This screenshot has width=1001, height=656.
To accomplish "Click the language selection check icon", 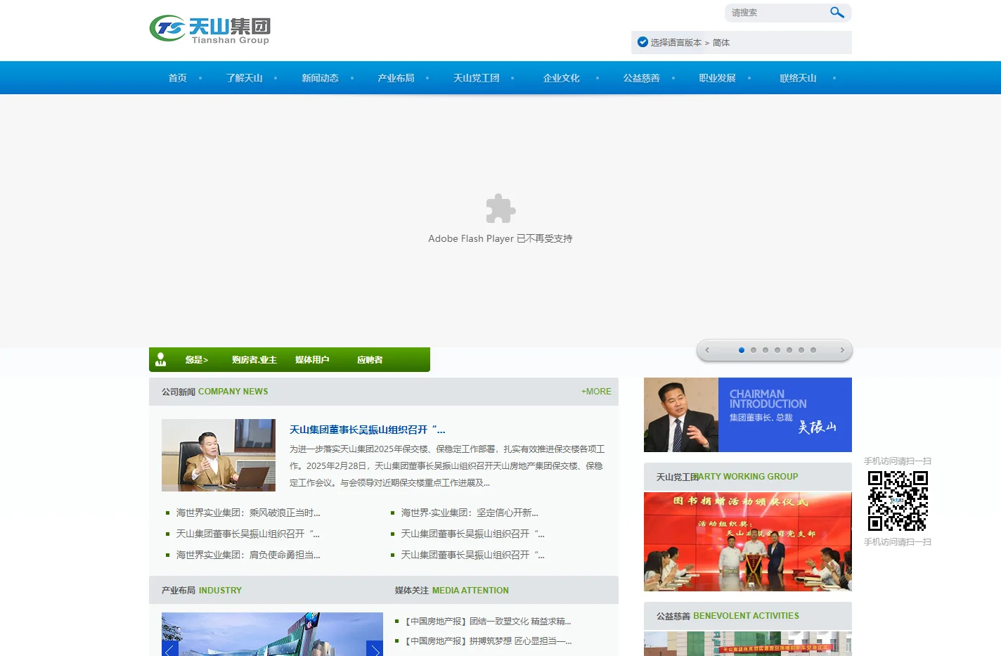I will tap(642, 42).
